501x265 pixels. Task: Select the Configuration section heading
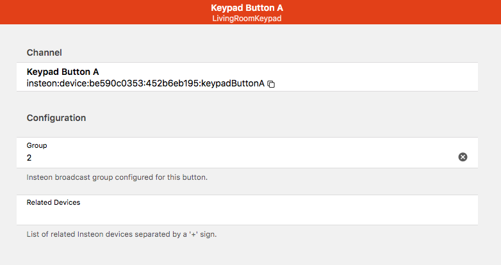tap(56, 118)
